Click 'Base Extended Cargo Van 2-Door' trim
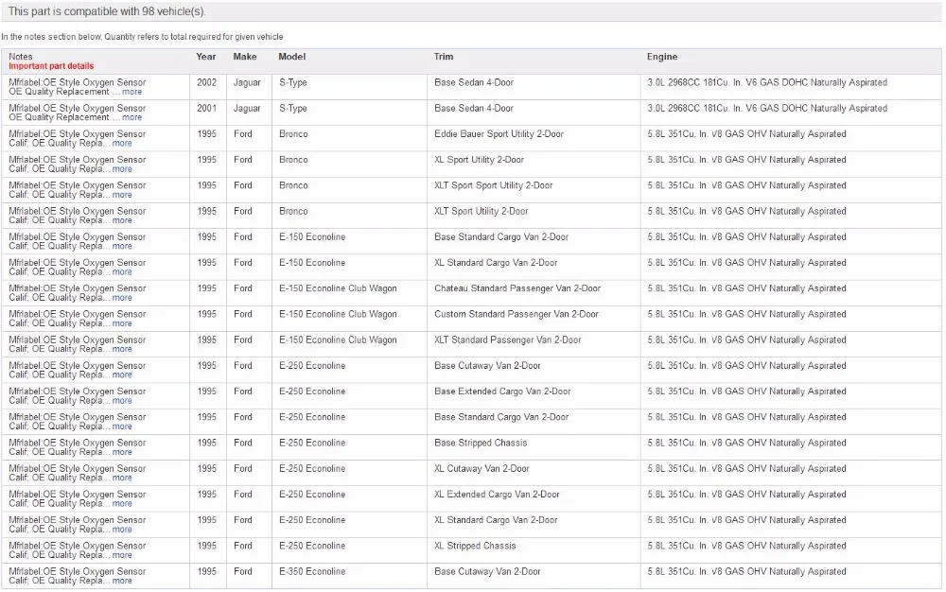Viewport: 946px width, 592px height. (x=502, y=392)
